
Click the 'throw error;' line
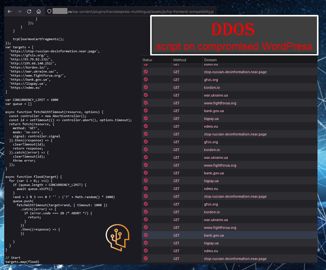coord(24,161)
